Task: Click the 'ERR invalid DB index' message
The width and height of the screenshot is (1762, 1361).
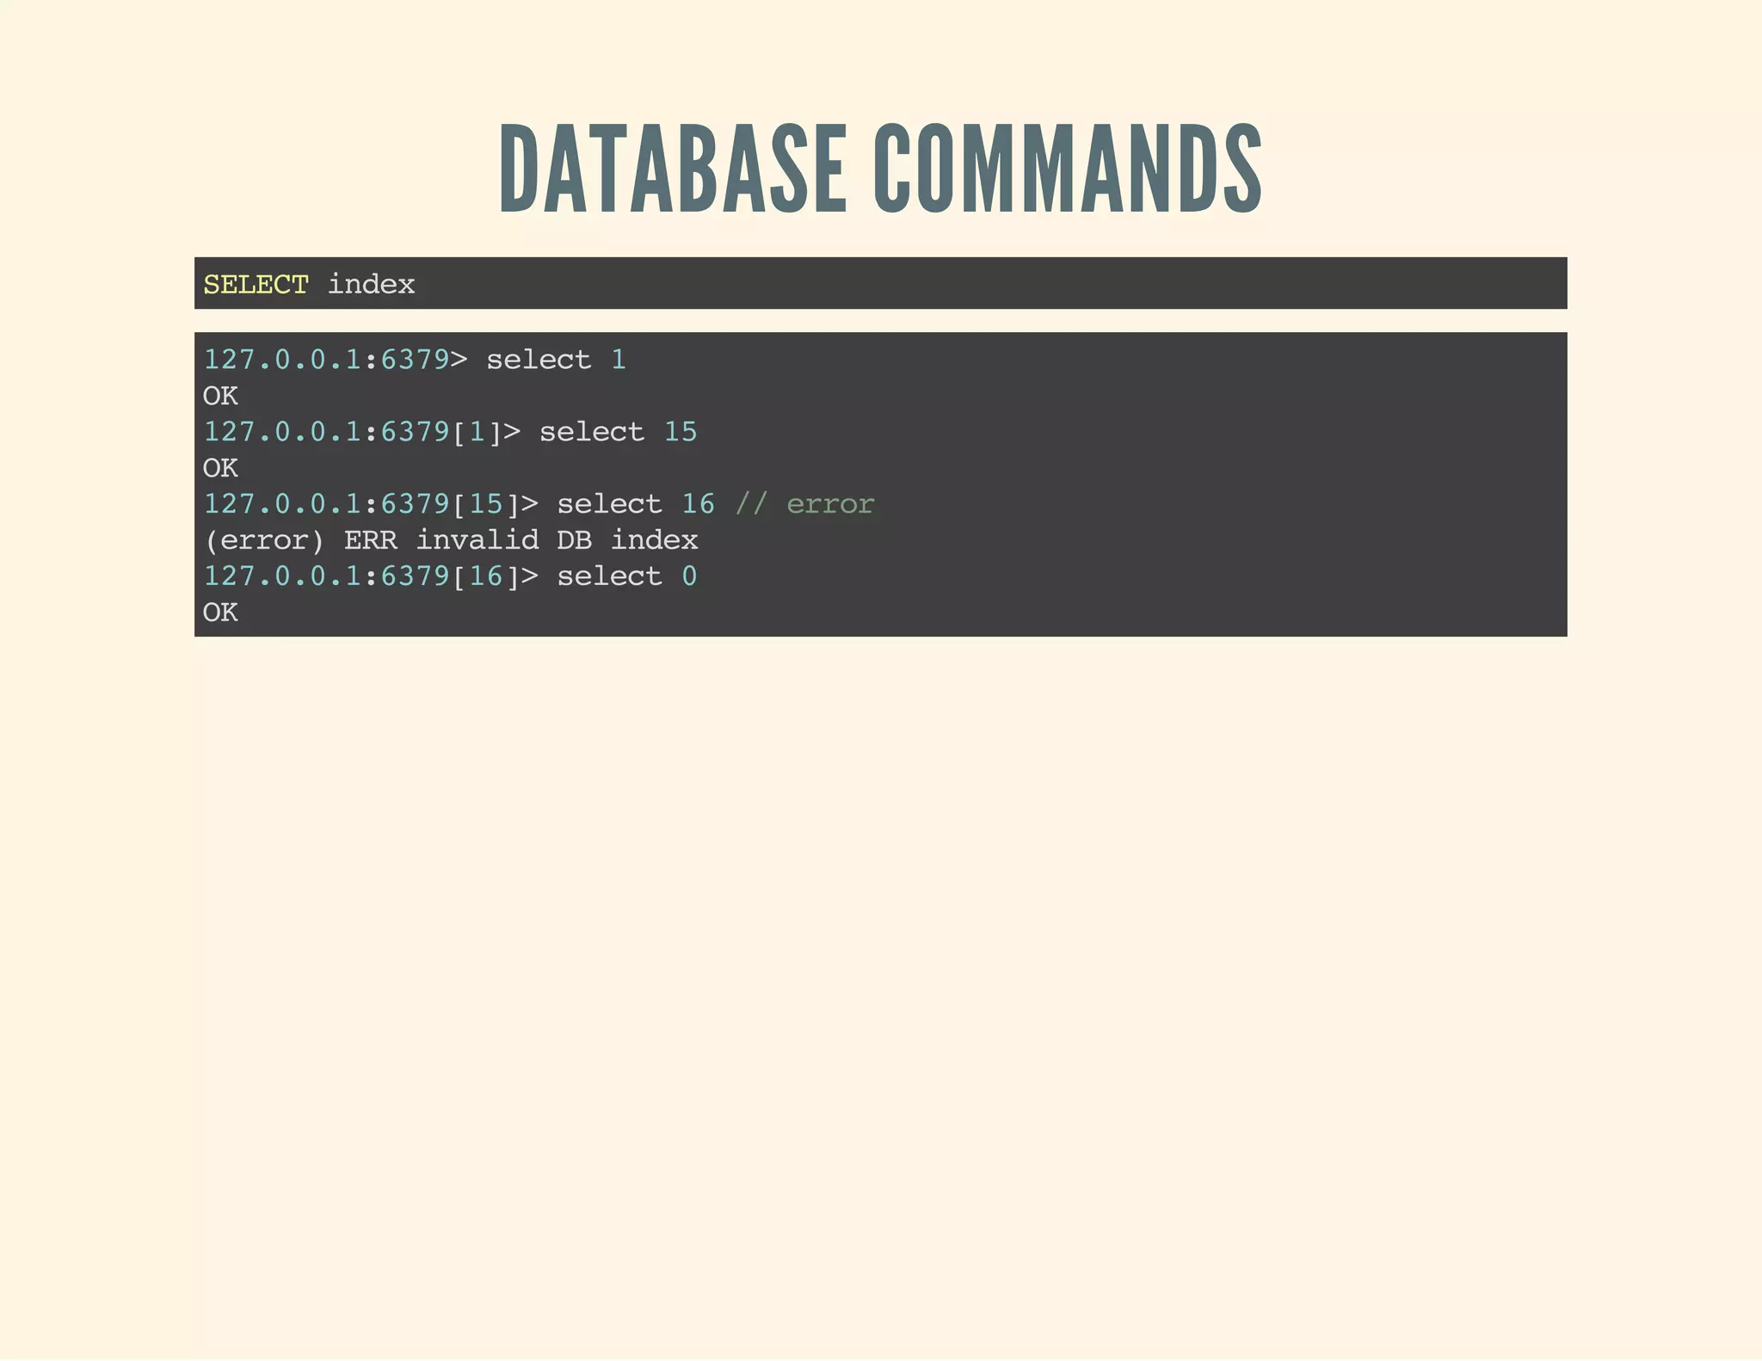Action: pos(521,540)
